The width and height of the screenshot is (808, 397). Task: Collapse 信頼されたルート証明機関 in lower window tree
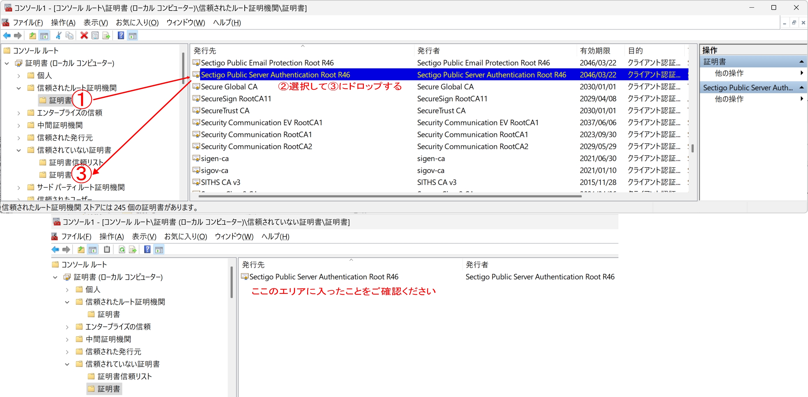click(67, 302)
